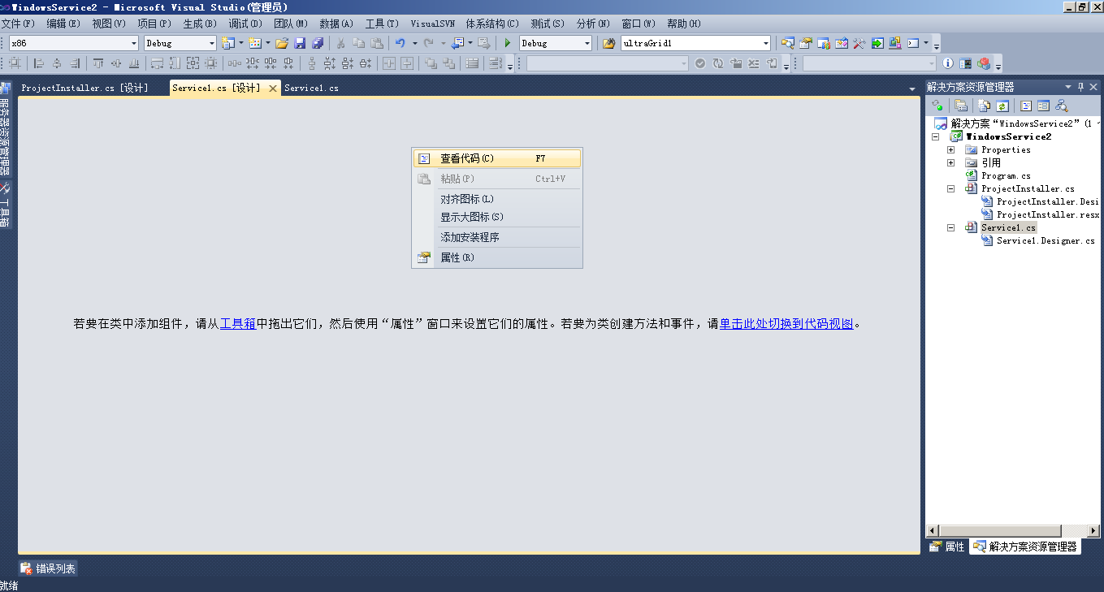The height and width of the screenshot is (592, 1104).
Task: Expand the Properties tree node
Action: click(950, 149)
